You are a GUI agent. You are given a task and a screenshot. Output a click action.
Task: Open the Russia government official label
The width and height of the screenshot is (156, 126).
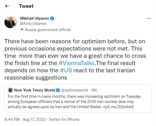click(x=48, y=30)
